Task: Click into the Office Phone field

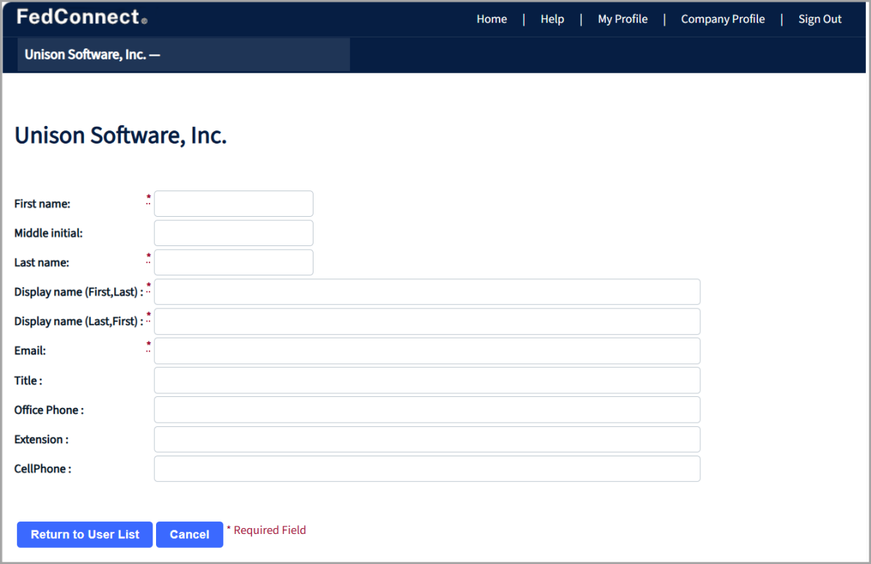Action: tap(426, 409)
